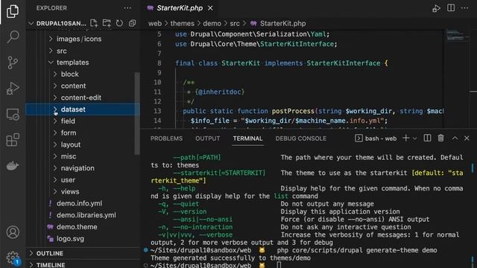The width and height of the screenshot is (477, 268).
Task: Open the Remote Explorer icon
Action: [x=13, y=115]
